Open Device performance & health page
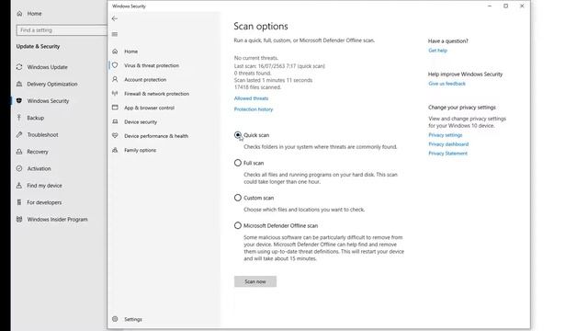This screenshot has height=331, width=588. tap(156, 136)
